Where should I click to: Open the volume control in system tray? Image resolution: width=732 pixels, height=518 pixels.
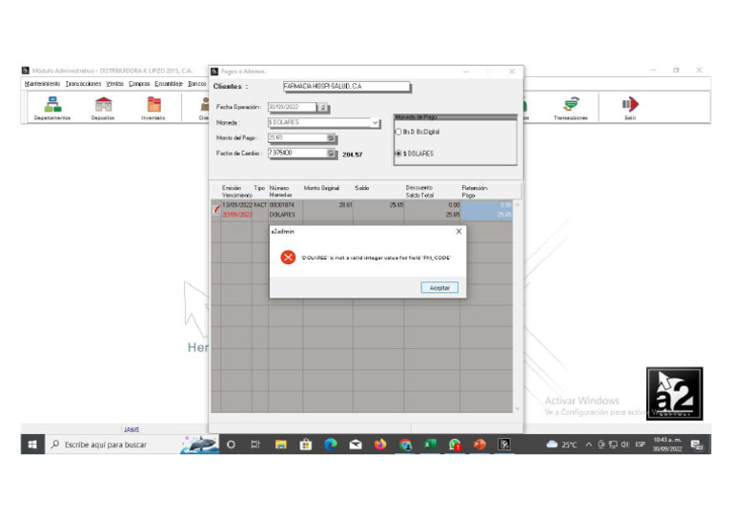click(625, 445)
